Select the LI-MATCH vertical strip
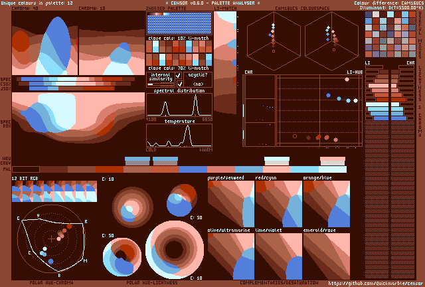The image size is (425, 287). pyautogui.click(x=225, y=62)
